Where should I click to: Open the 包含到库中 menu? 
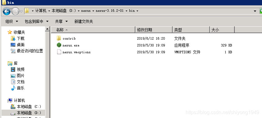[x=37, y=21]
